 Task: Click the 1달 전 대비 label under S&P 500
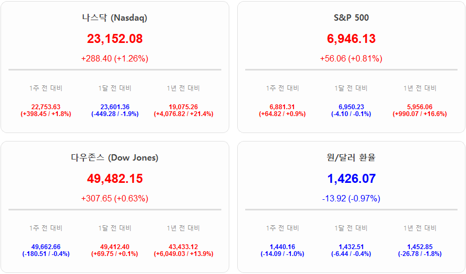pos(351,89)
